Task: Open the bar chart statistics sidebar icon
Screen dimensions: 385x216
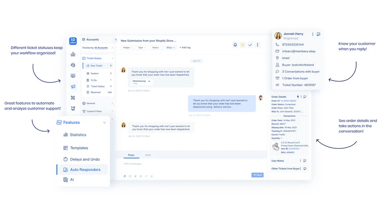Action: (73, 54)
